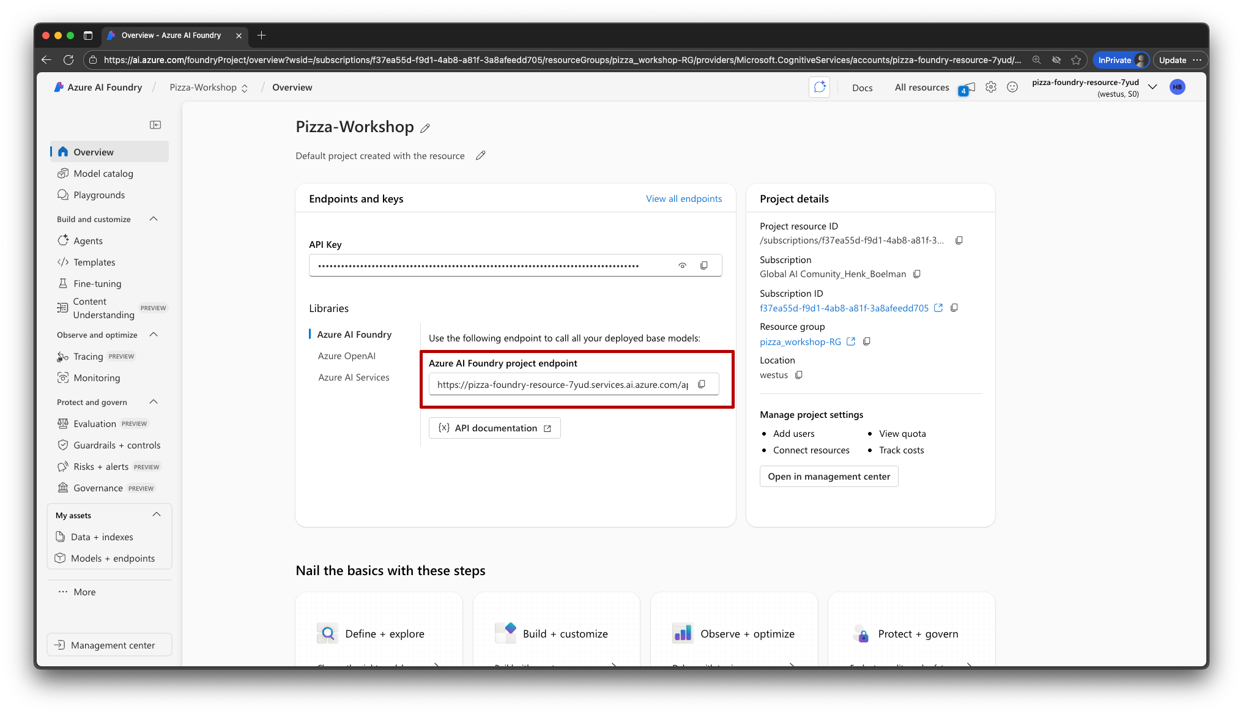
Task: Select Azure AI Services library tab
Action: 354,377
